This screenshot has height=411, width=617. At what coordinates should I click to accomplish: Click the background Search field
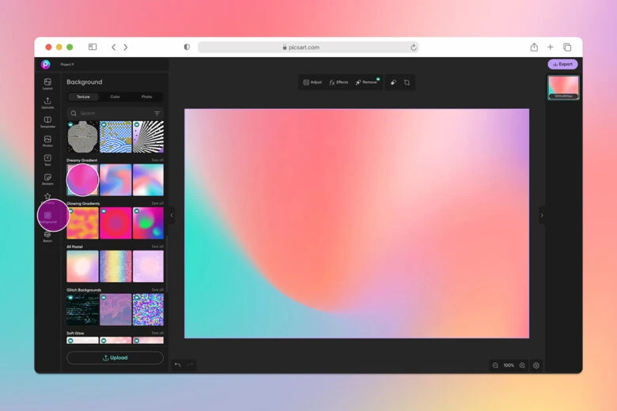[111, 113]
